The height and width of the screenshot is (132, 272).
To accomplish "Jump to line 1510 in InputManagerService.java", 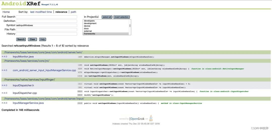I will tap(80, 103).
